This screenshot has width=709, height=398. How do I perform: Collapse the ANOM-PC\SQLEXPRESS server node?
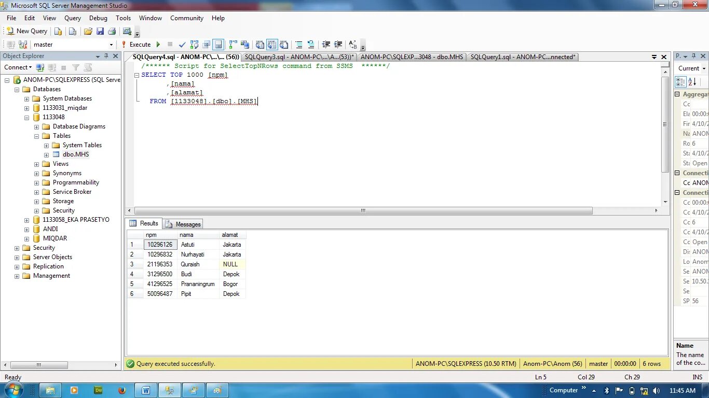pos(7,80)
